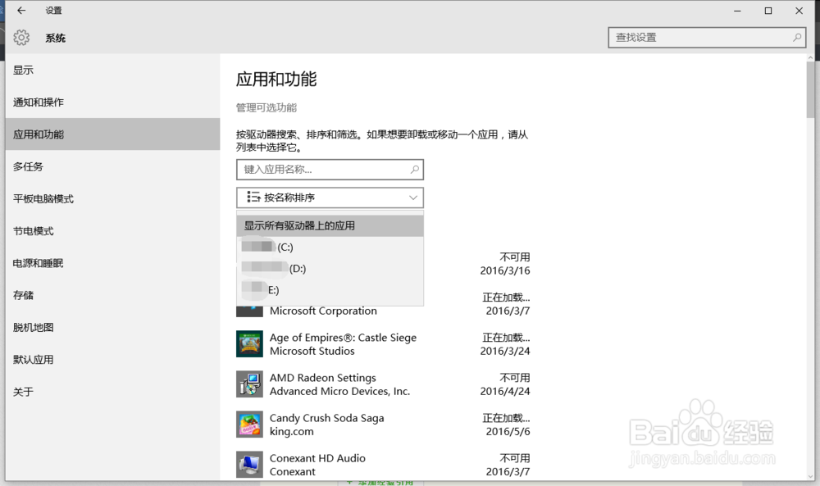The height and width of the screenshot is (486, 820).
Task: Click Conexant HD Audio app icon
Action: [249, 465]
